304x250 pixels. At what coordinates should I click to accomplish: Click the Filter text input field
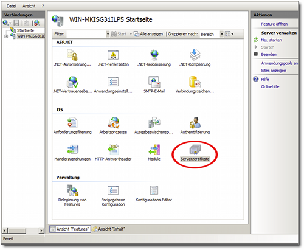click(86, 34)
